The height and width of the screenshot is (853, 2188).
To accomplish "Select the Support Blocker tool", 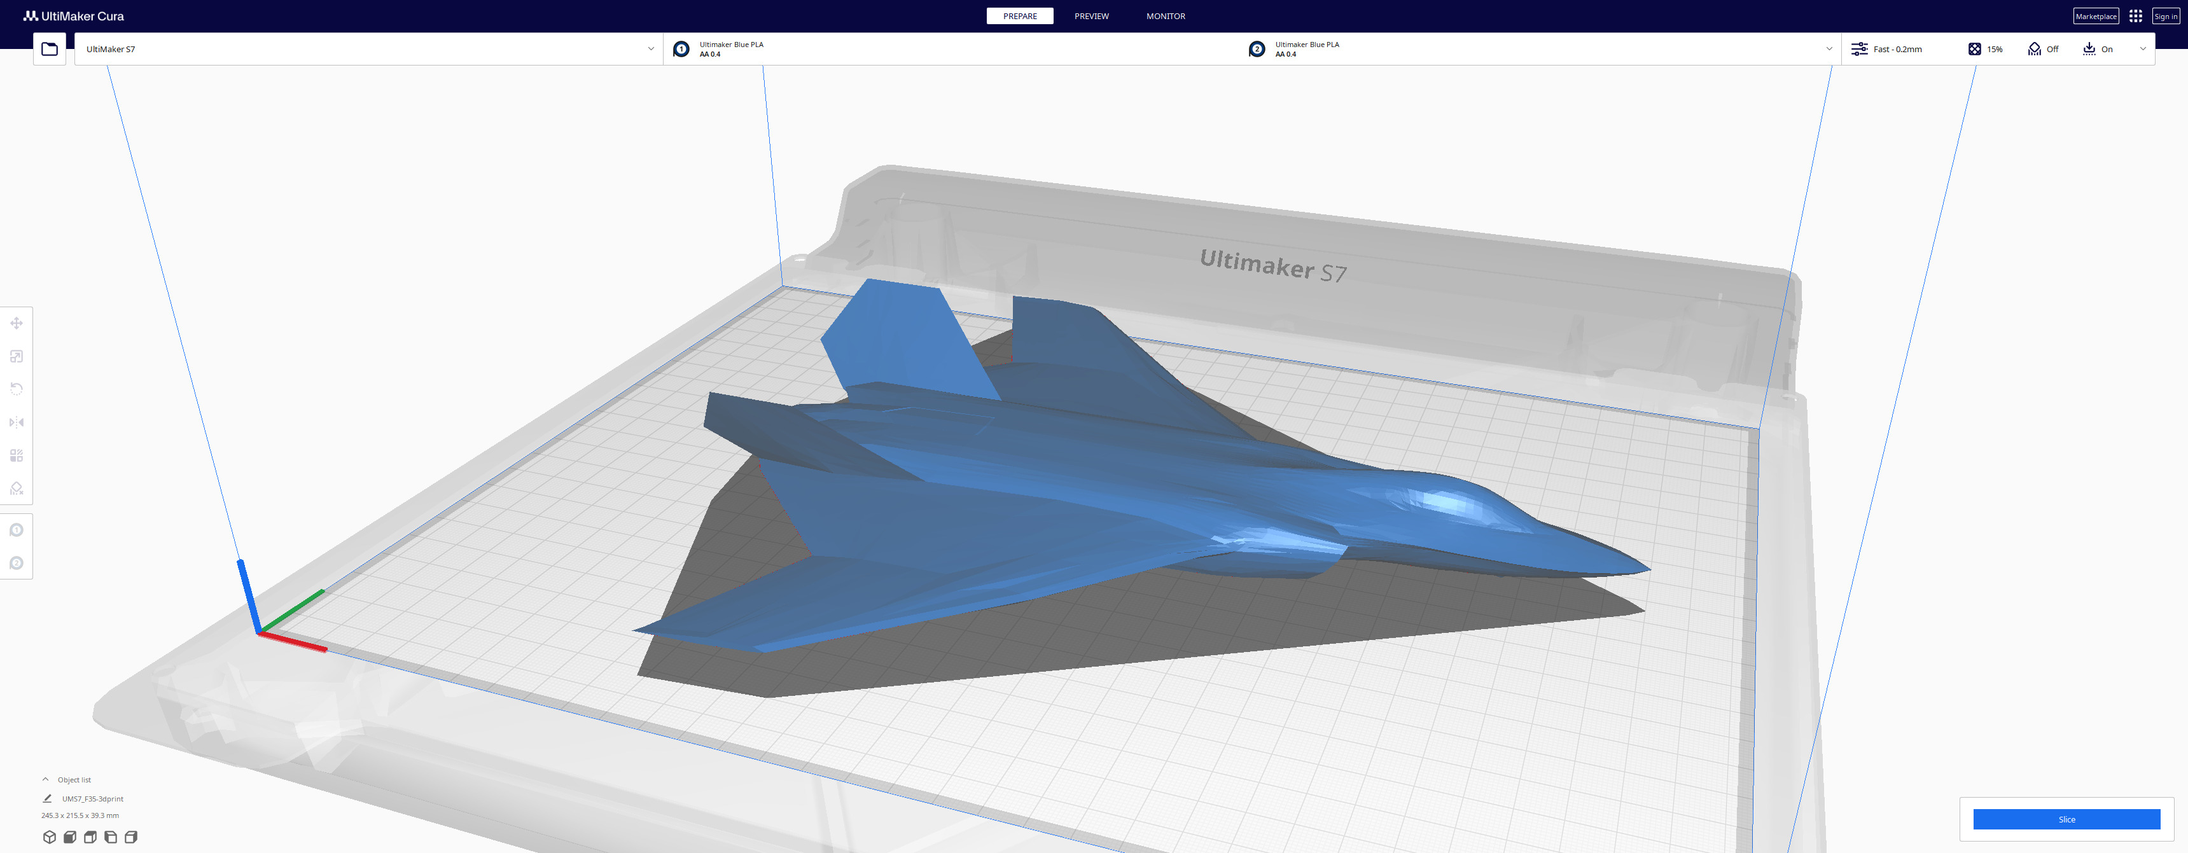I will (16, 489).
